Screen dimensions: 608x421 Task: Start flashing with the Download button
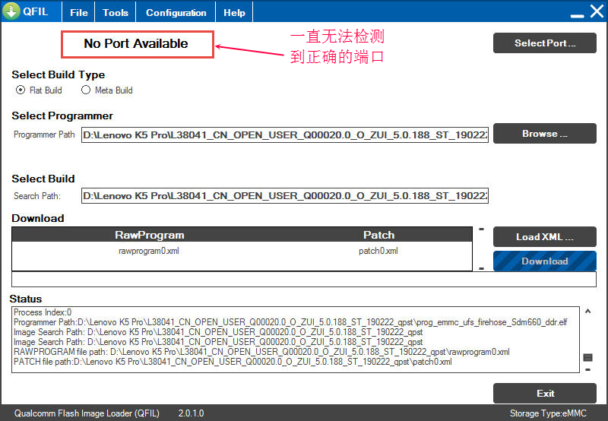[544, 261]
